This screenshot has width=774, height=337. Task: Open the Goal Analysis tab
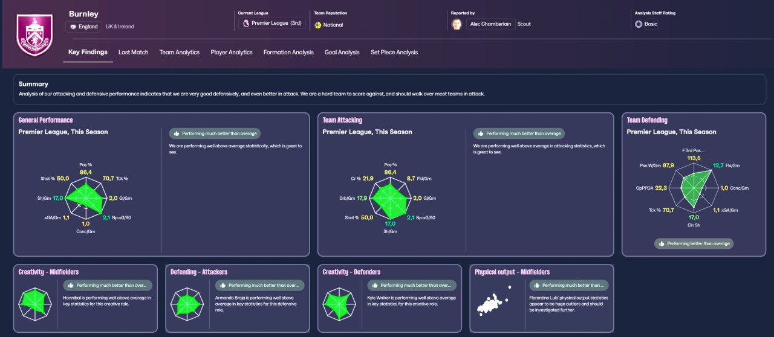tap(342, 53)
